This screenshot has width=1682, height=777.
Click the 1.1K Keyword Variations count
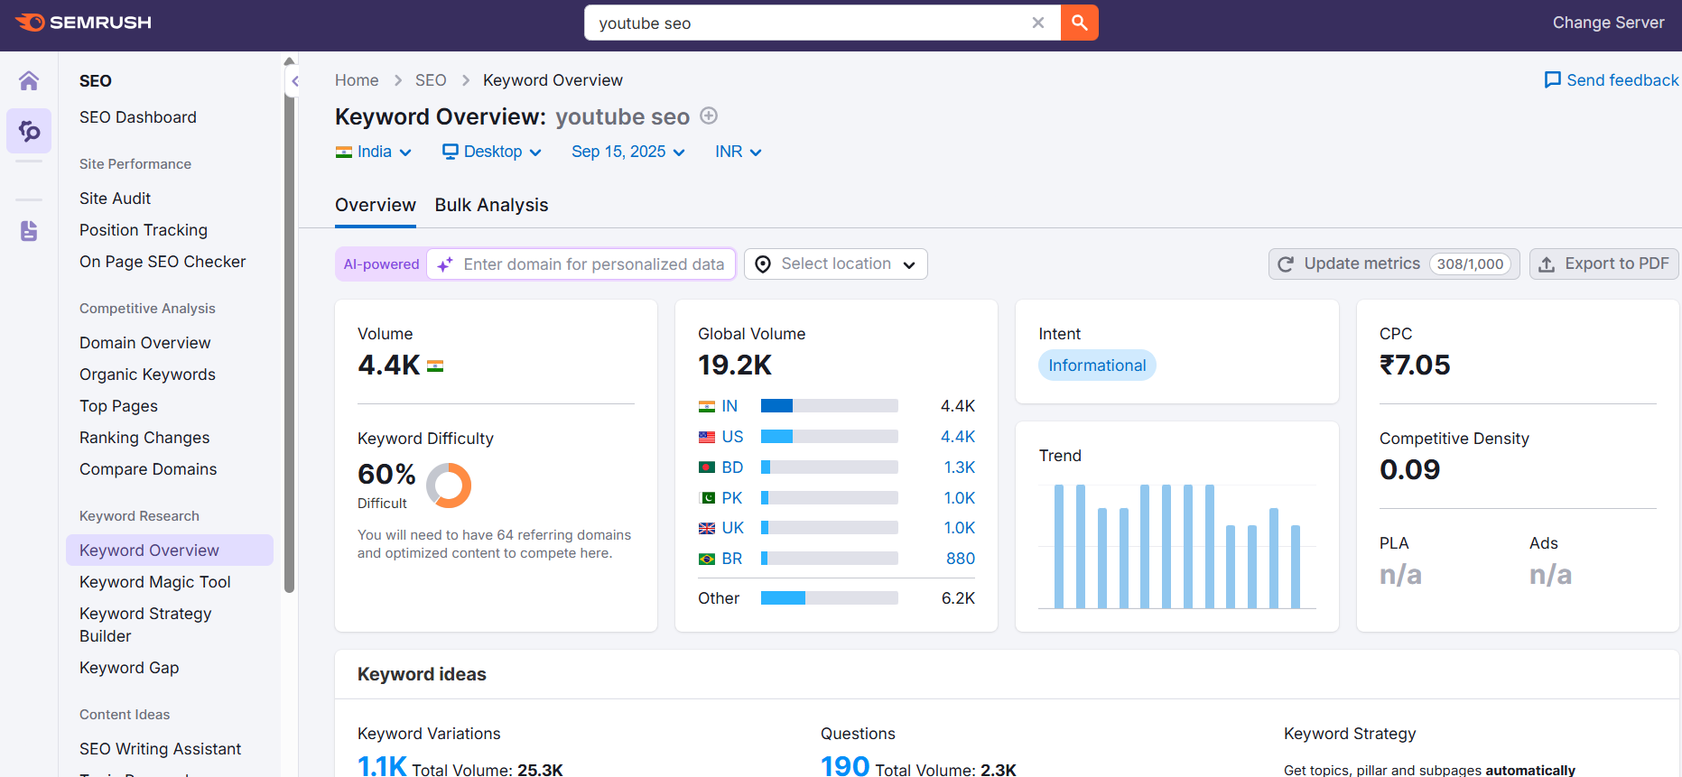point(382,766)
